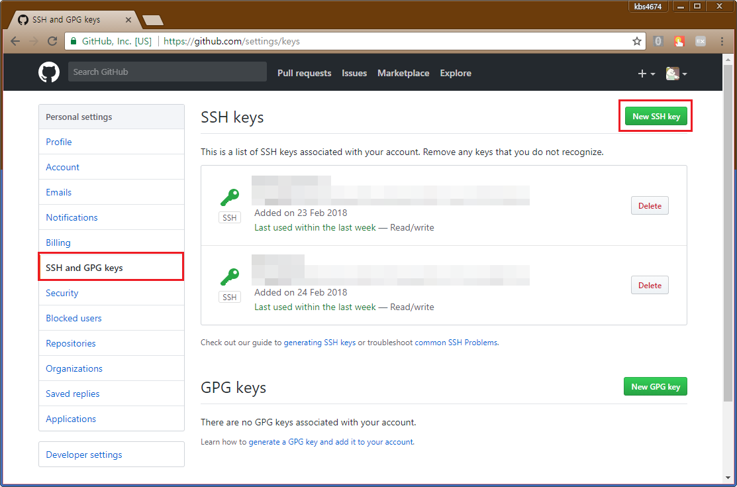Screen dimensions: 737x487
Task: Delete the key added on 24 Feb 2018
Action: pos(650,285)
